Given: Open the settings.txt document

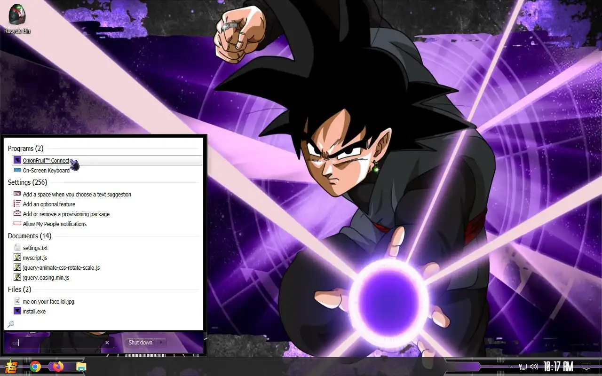Looking at the screenshot, I should pyautogui.click(x=35, y=248).
